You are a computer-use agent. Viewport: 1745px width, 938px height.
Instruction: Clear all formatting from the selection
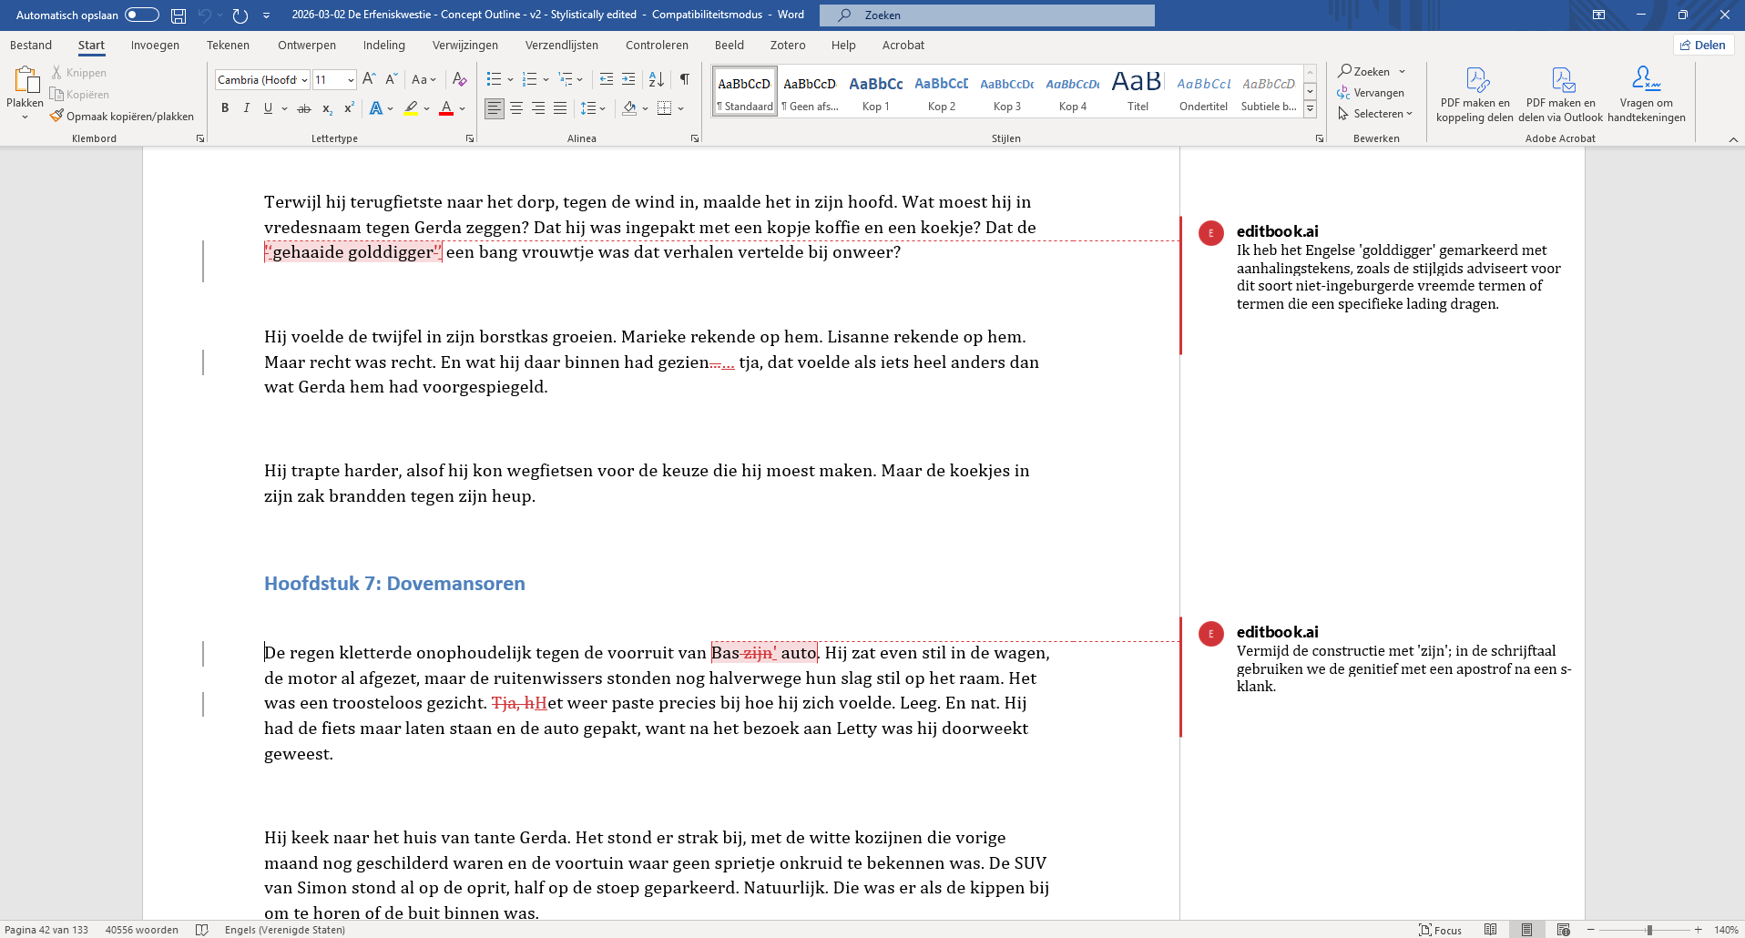pos(460,80)
